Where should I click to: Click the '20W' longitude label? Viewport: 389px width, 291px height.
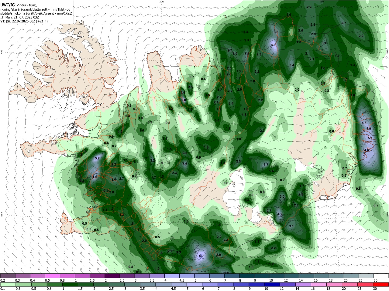pos(162,2)
